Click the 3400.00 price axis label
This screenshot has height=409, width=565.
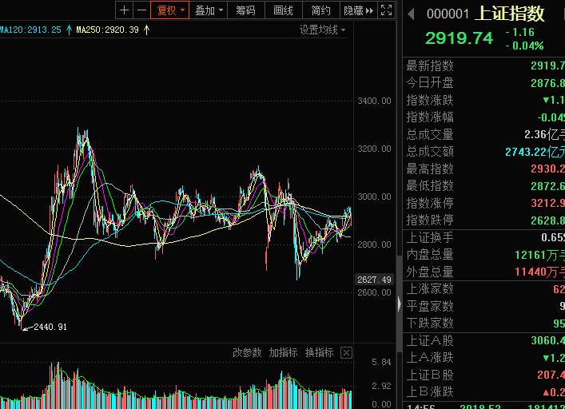point(374,101)
